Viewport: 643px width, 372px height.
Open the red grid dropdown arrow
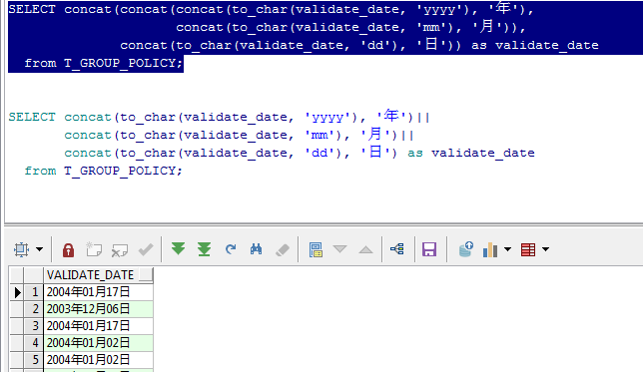545,249
